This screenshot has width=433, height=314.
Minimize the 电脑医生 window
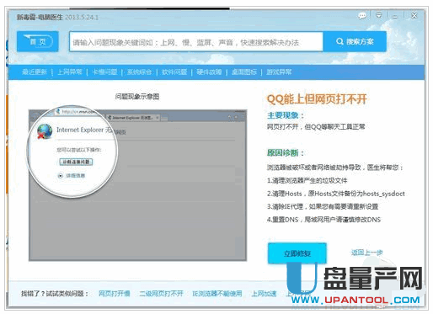coord(395,16)
